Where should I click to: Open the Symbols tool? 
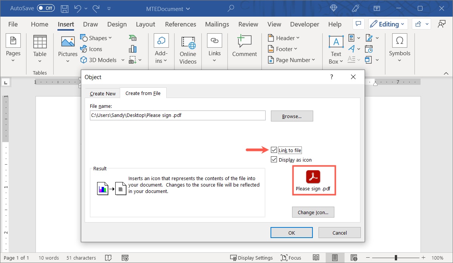click(x=399, y=48)
